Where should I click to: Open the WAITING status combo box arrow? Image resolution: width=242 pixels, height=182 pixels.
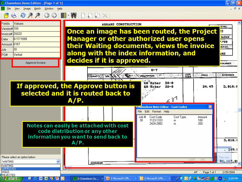[x=58, y=162]
